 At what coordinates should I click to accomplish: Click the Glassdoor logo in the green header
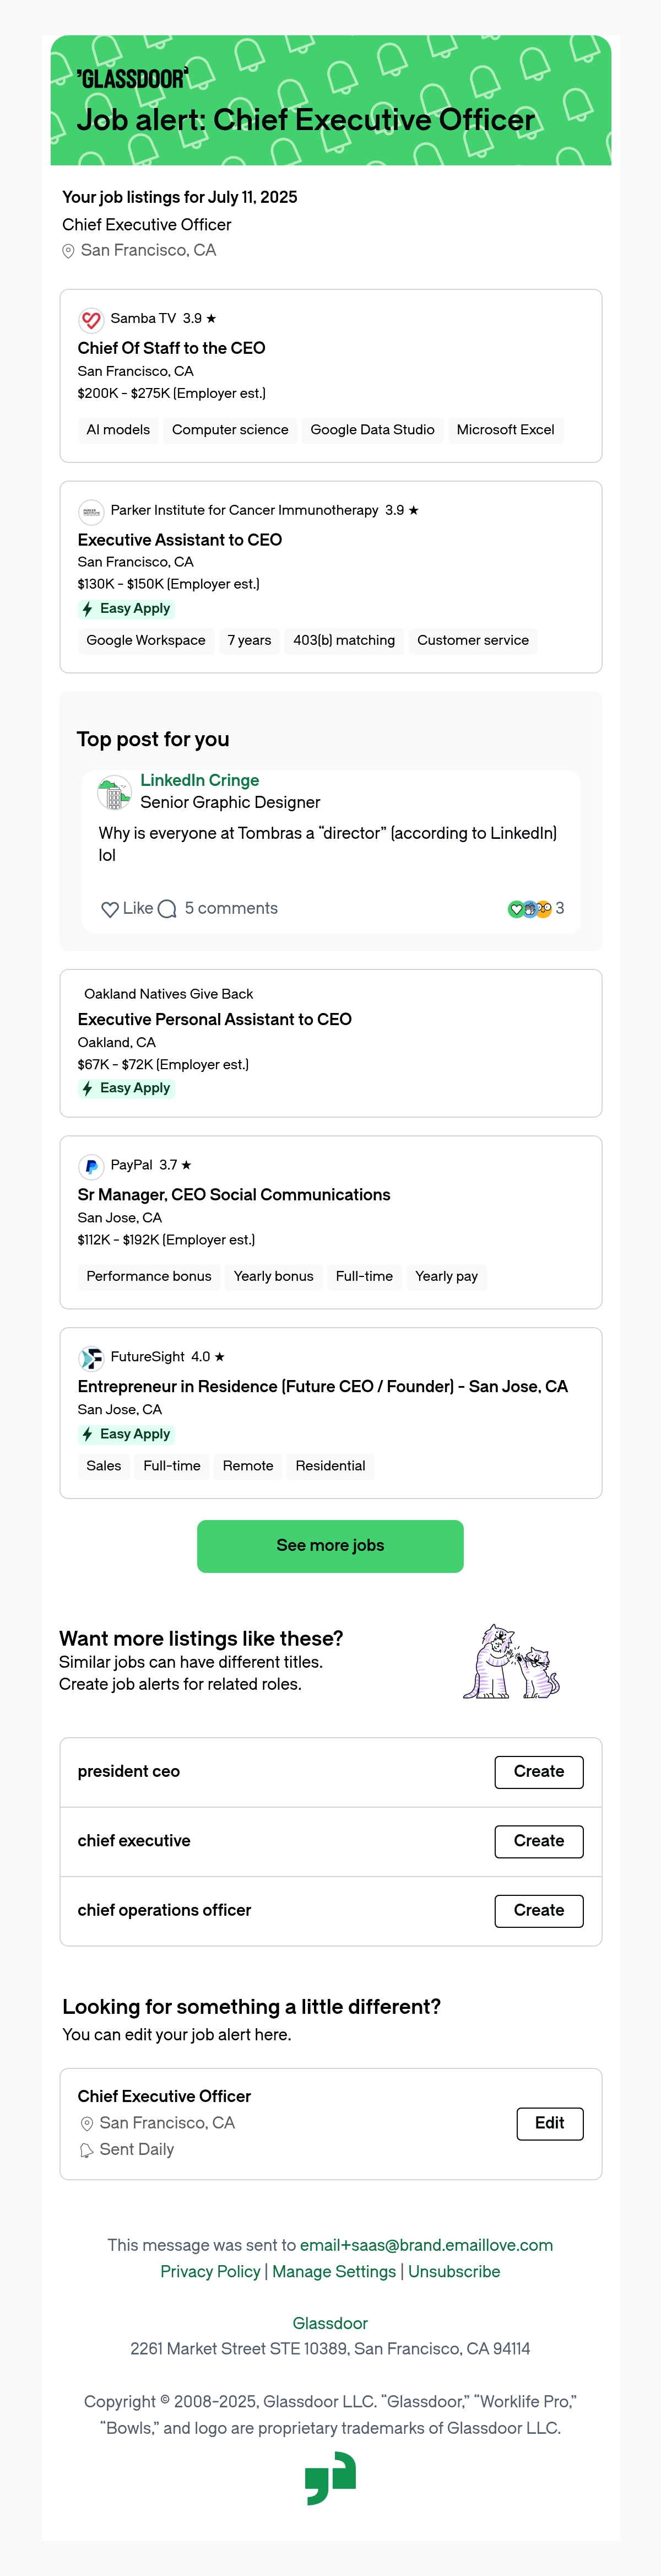[x=132, y=79]
